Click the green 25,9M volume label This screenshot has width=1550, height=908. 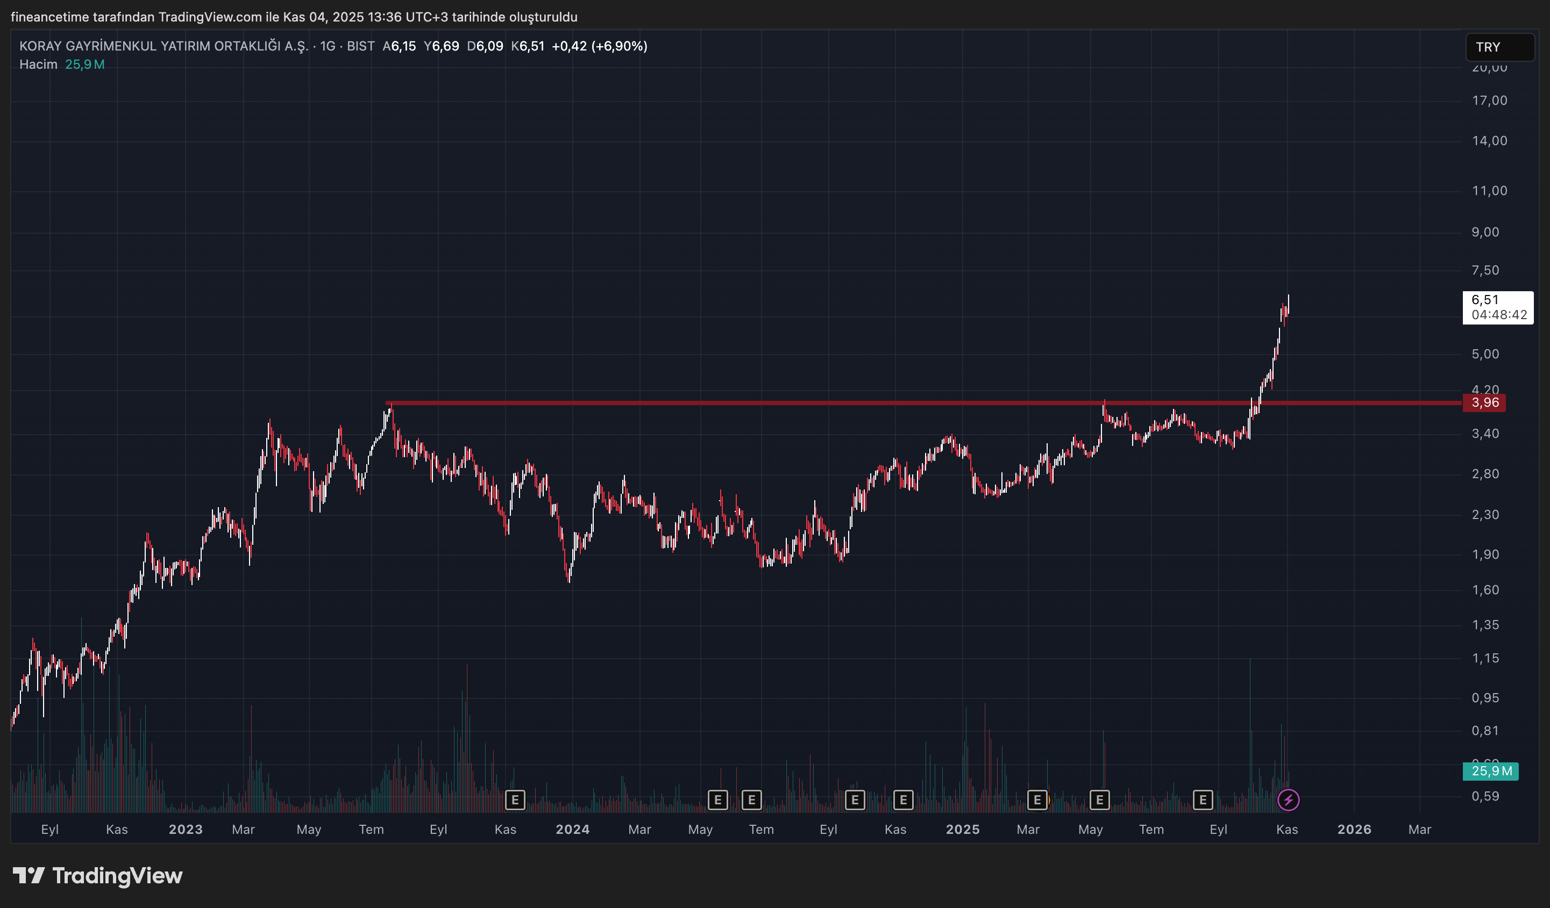(1490, 771)
